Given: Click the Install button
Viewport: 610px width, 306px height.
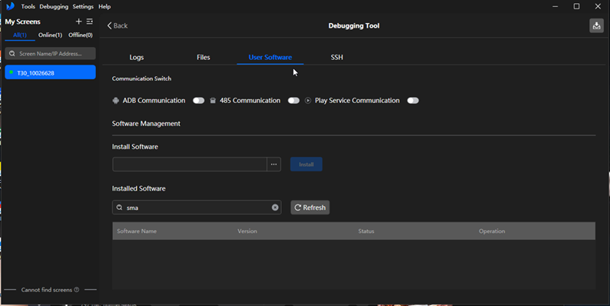Looking at the screenshot, I should 307,165.
